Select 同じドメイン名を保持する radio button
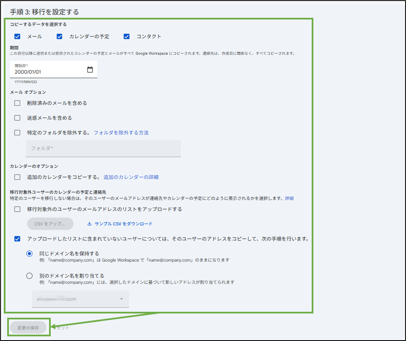 pyautogui.click(x=30, y=253)
